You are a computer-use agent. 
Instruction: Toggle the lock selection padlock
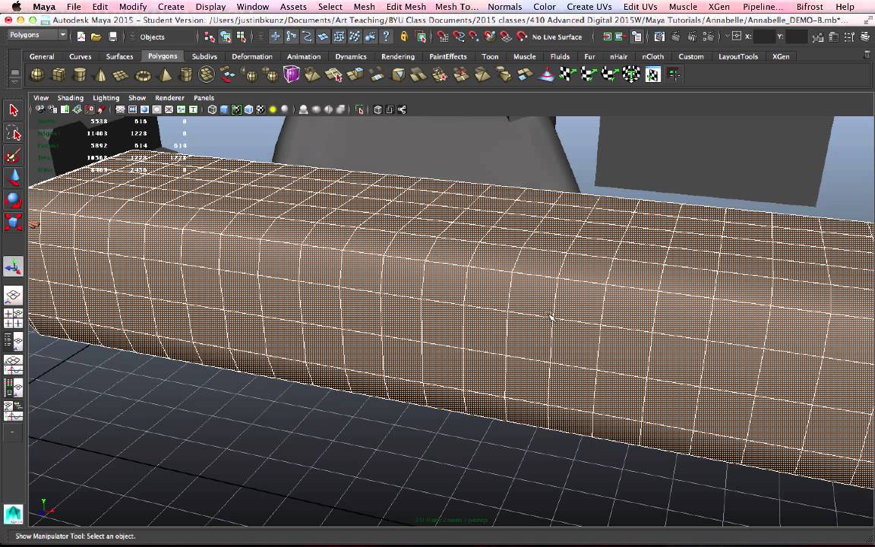tap(404, 36)
